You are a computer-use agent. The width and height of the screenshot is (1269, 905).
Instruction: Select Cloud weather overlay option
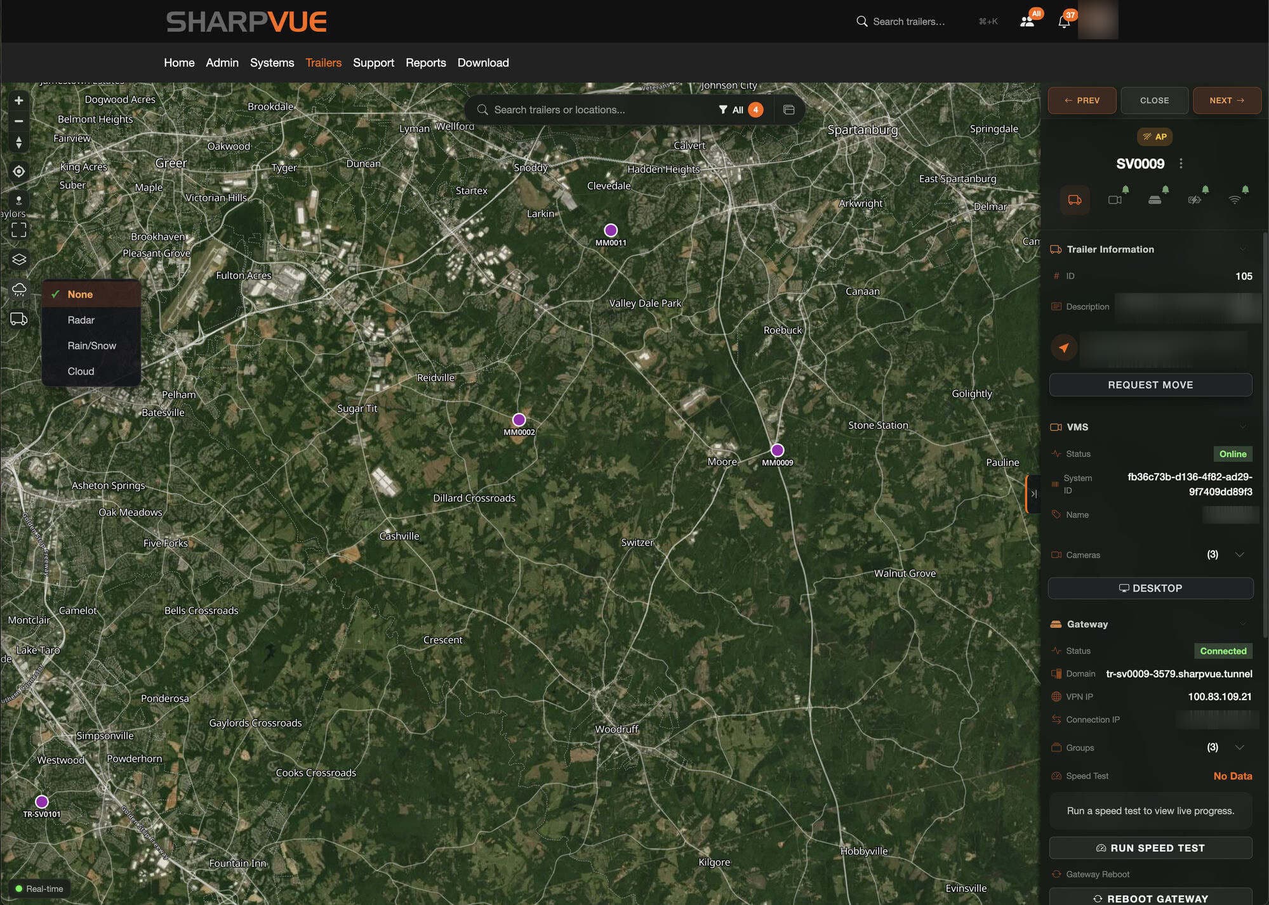(x=91, y=372)
